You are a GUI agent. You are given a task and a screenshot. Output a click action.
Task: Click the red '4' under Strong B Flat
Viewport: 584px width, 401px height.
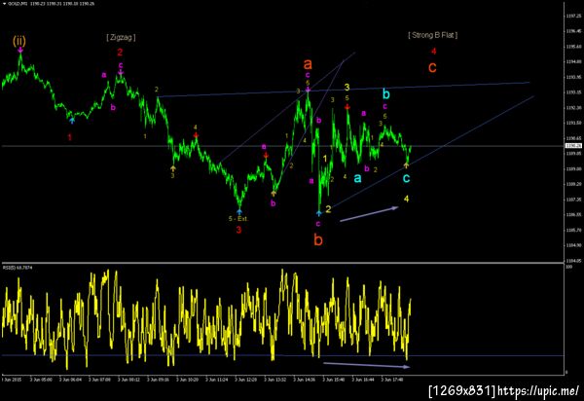point(433,51)
